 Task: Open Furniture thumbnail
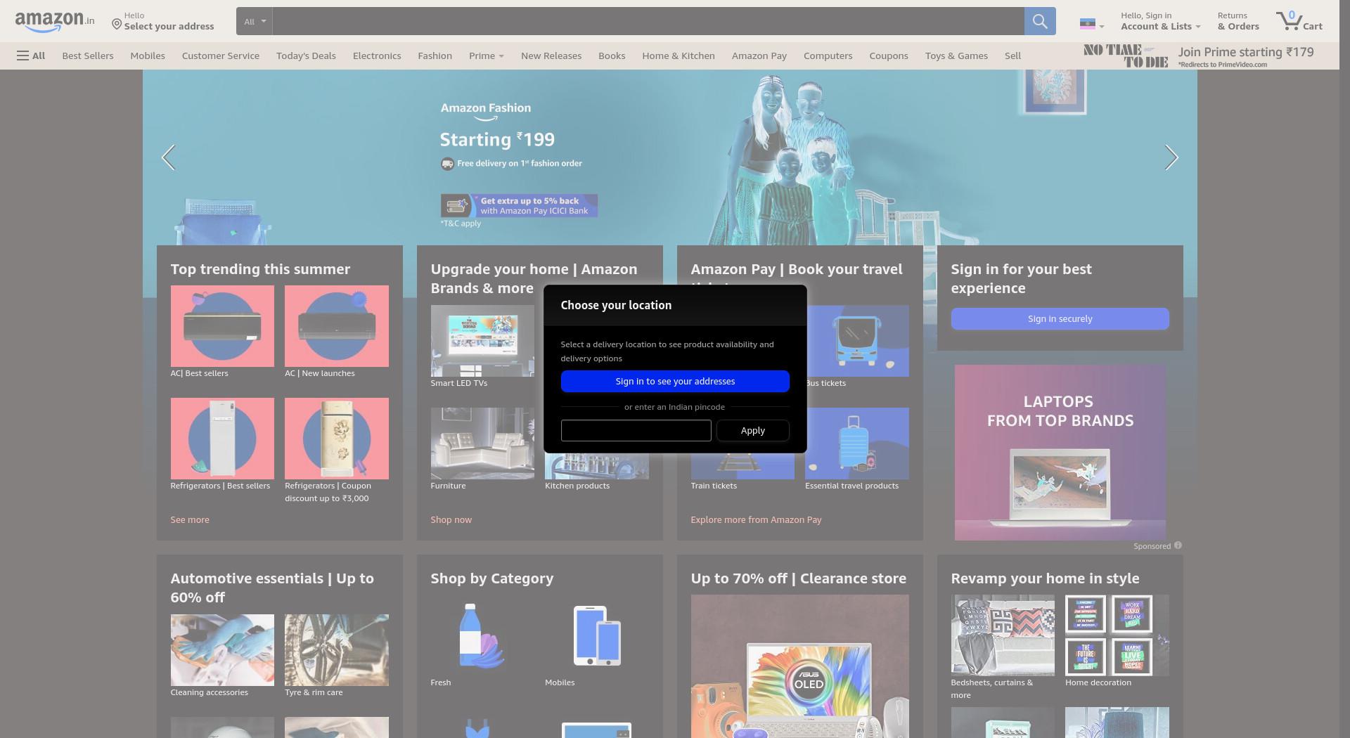[482, 444]
